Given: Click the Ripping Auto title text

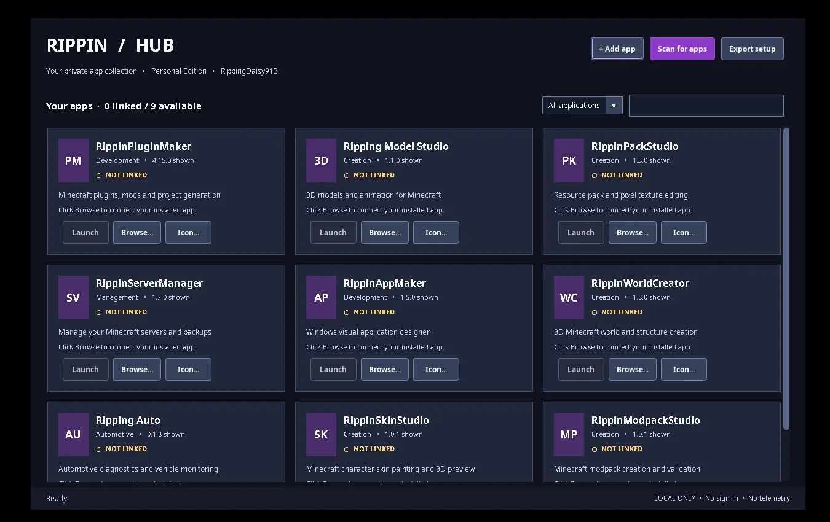Looking at the screenshot, I should [128, 421].
